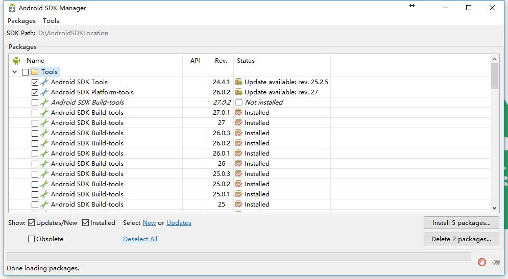
Task: Click the Updates link
Action: point(179,223)
